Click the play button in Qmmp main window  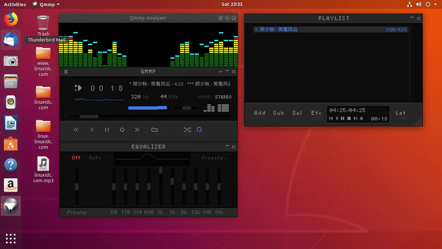tap(92, 130)
